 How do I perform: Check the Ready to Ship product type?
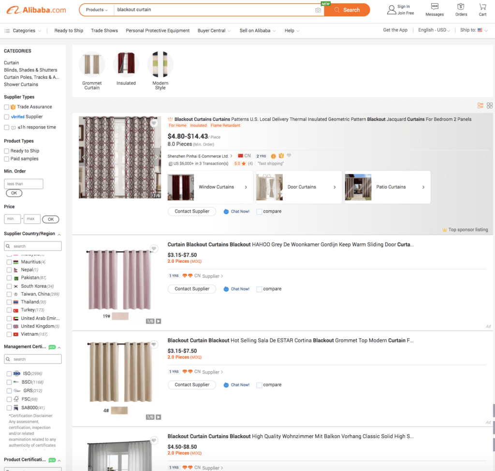tap(6, 151)
